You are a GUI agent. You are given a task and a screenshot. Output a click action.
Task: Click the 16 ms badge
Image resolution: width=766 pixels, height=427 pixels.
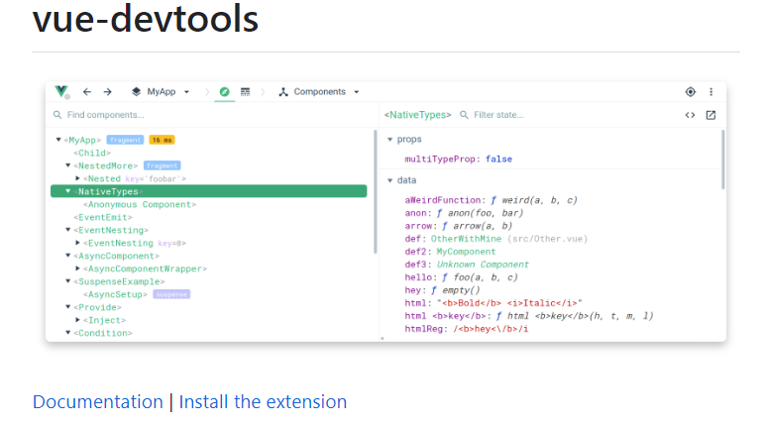162,140
